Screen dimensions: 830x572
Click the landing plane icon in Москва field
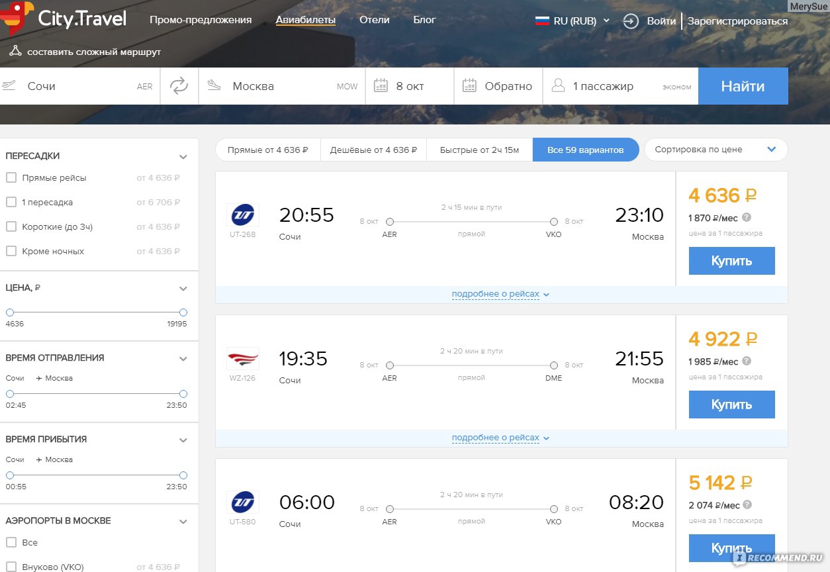[214, 85]
